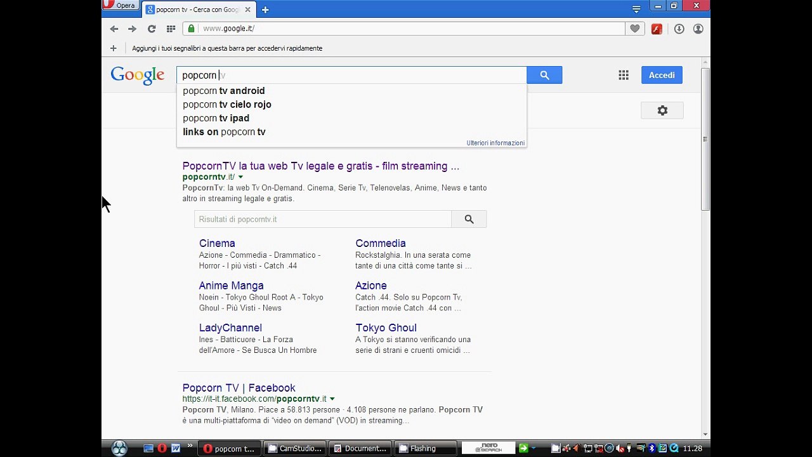
Task: Expand the arrow beside the facebook.com/popcorntv.it URL
Action: (x=332, y=399)
